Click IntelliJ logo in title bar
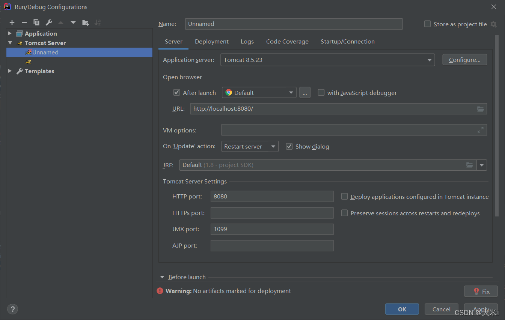505x320 pixels. (x=7, y=6)
